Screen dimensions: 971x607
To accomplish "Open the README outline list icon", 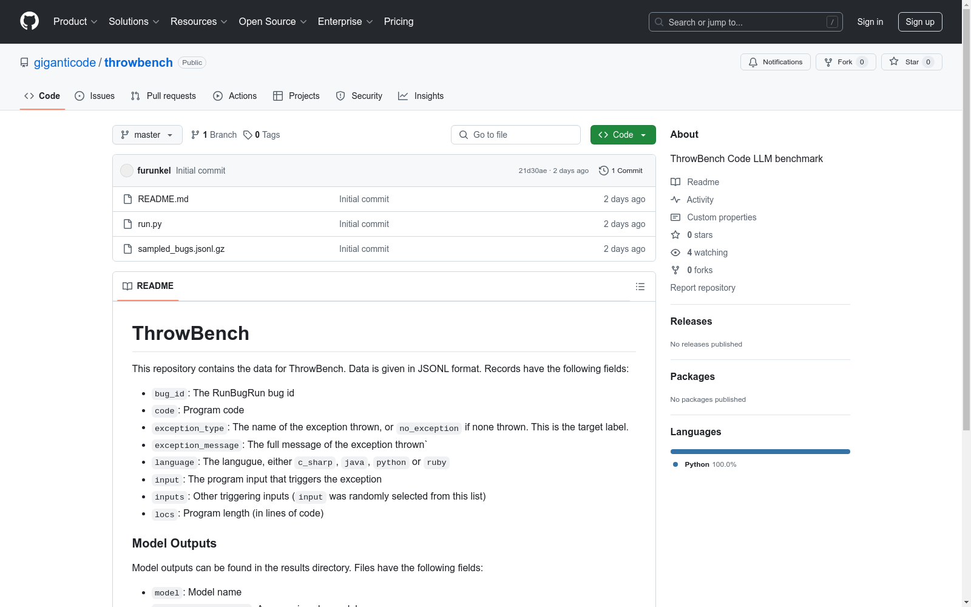I will [640, 287].
